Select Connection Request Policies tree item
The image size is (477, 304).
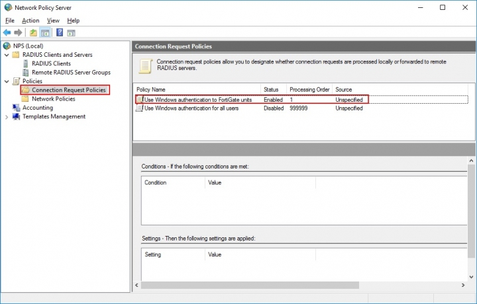[x=69, y=90]
